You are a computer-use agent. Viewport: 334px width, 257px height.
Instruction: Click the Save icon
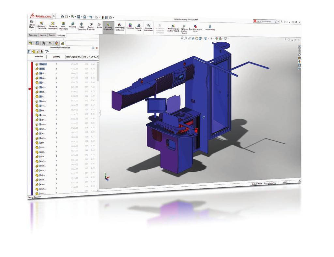[79, 17]
